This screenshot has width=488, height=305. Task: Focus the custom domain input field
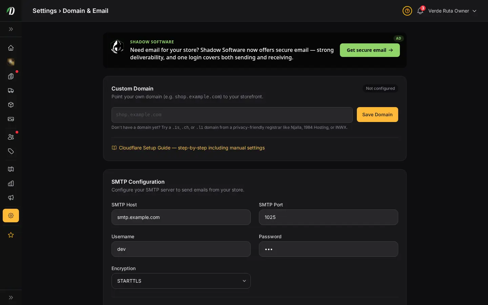click(x=232, y=115)
